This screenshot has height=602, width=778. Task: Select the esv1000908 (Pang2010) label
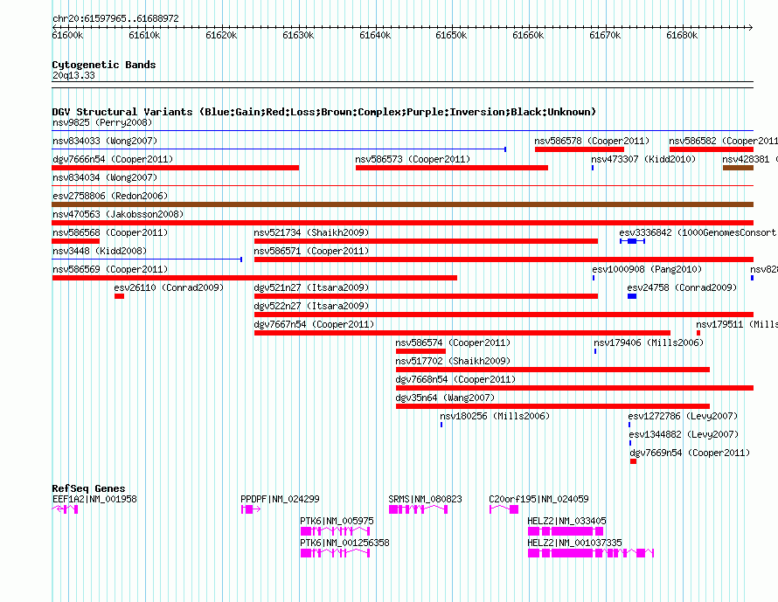[x=647, y=269]
